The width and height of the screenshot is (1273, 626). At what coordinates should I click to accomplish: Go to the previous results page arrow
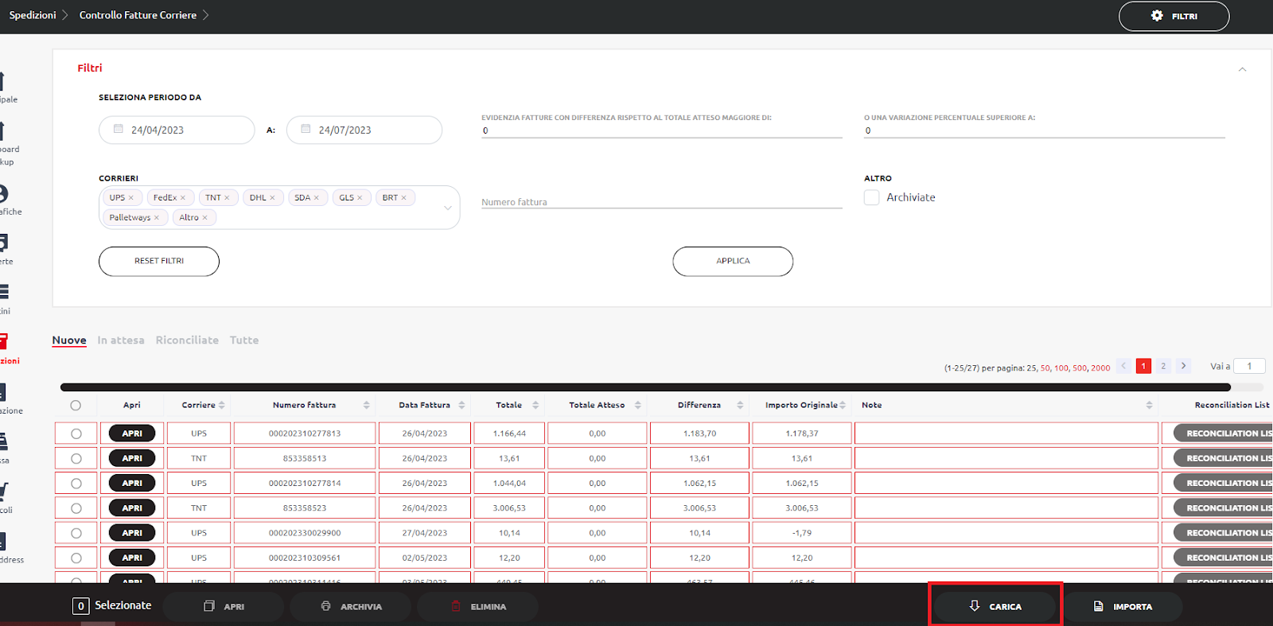[1123, 366]
